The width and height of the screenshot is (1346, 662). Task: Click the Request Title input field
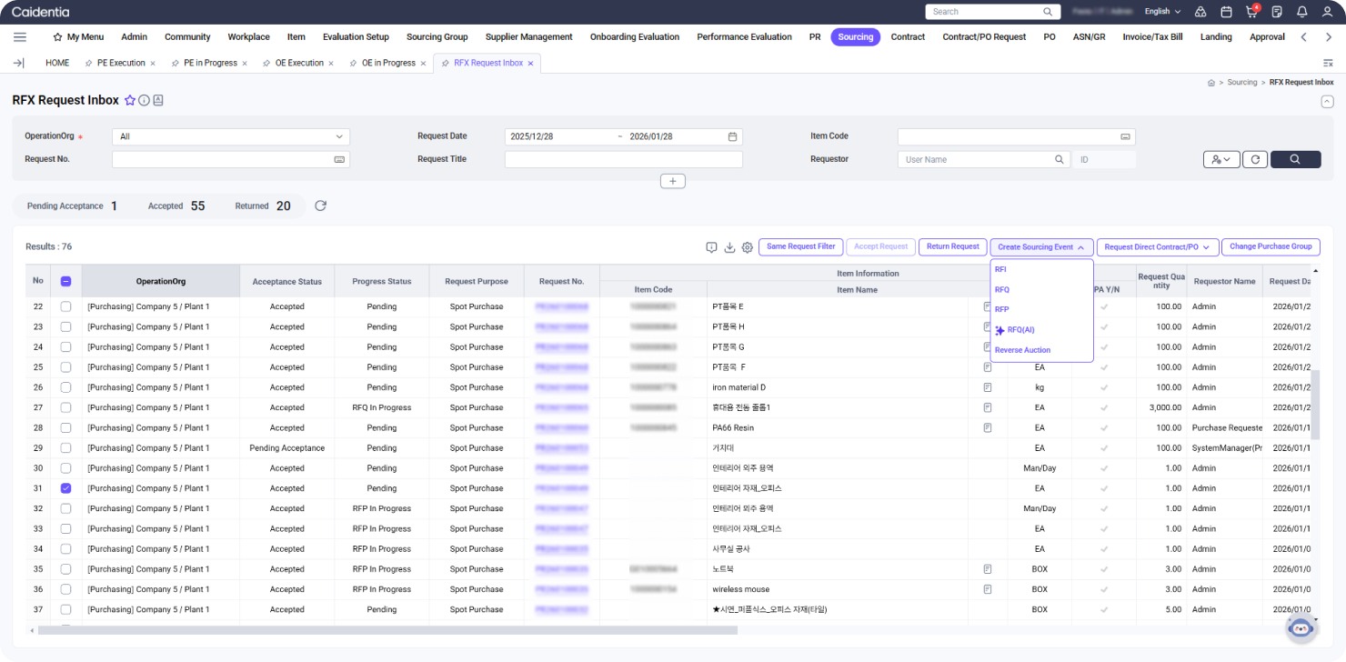click(x=623, y=159)
